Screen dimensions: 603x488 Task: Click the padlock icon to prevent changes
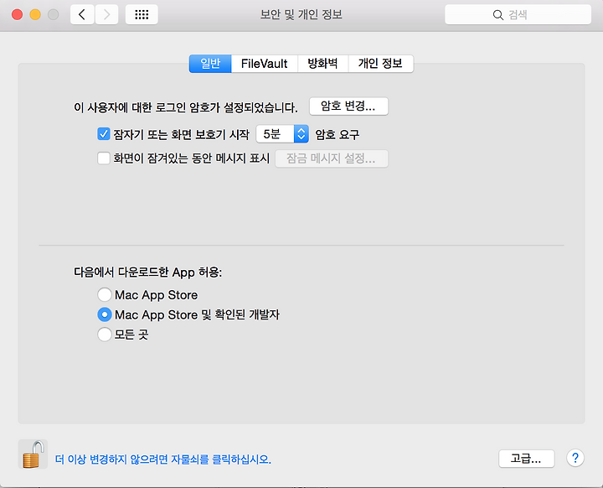pos(33,454)
